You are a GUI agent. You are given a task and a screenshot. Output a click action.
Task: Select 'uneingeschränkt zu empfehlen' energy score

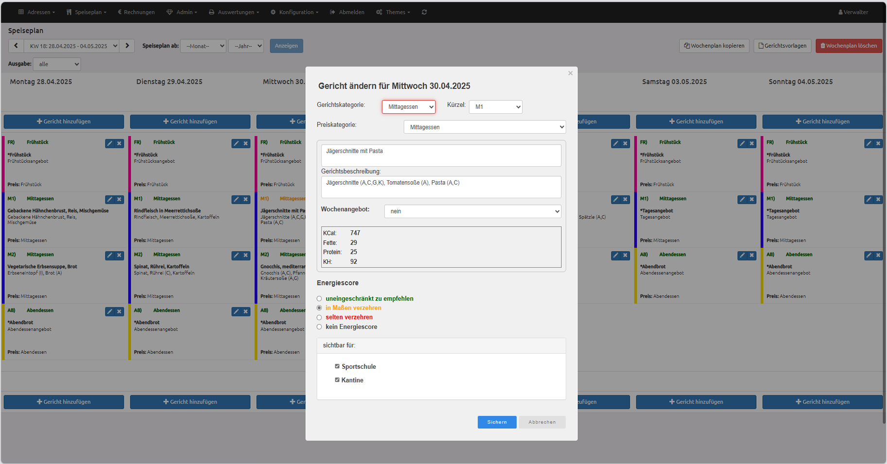coord(319,299)
